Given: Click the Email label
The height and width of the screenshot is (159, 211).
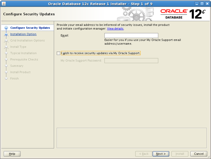Looking at the screenshot, I should [x=65, y=35].
